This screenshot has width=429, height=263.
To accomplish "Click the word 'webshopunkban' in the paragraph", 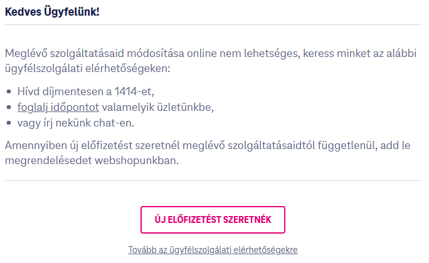I will pyautogui.click(x=135, y=160).
